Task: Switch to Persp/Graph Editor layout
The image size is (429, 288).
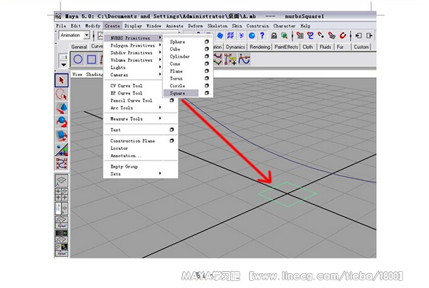Action: 62,223
